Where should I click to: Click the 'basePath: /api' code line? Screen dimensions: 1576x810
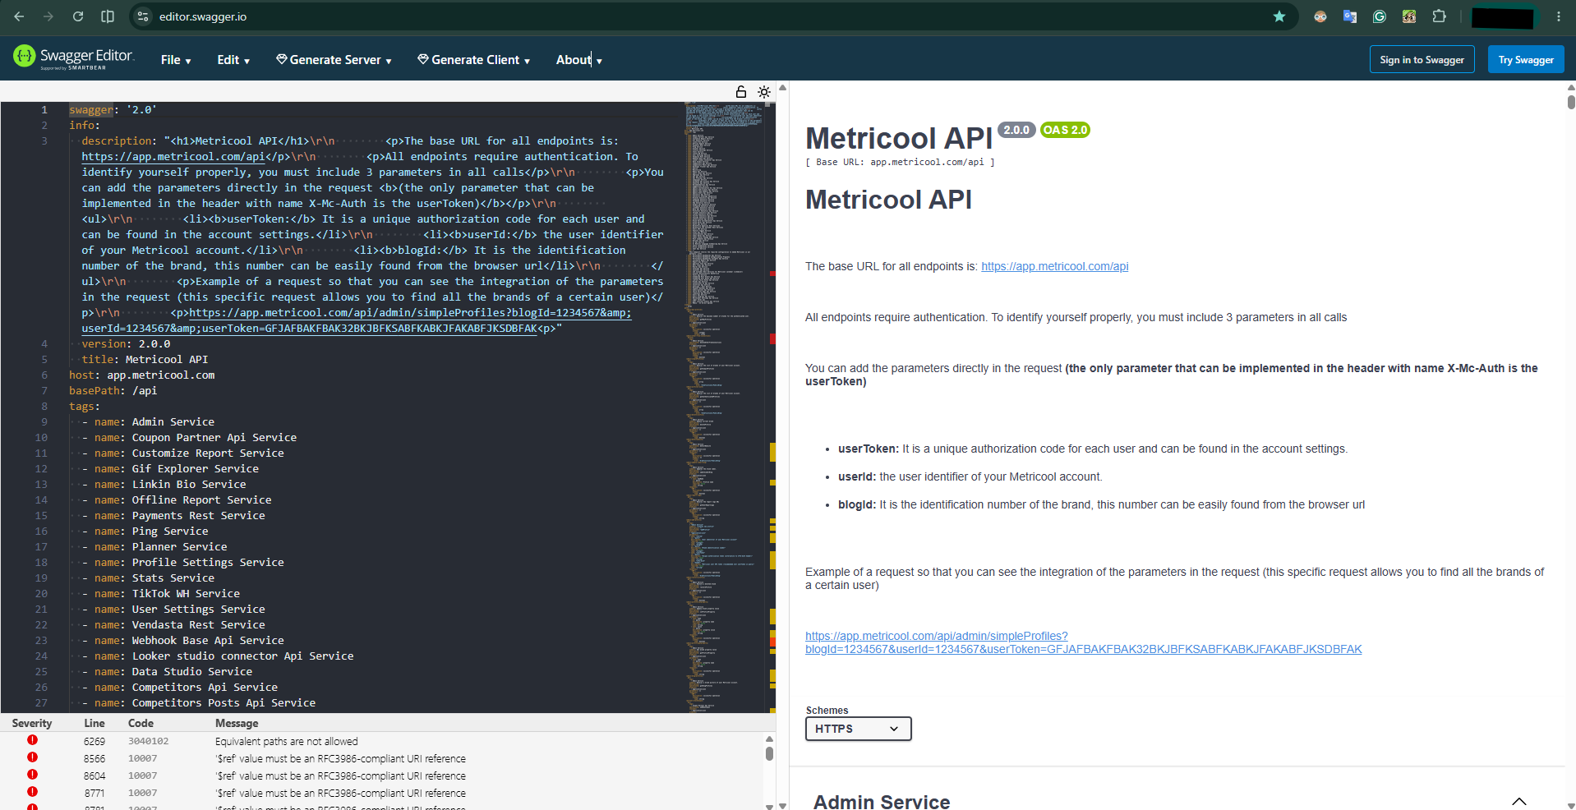pyautogui.click(x=113, y=390)
